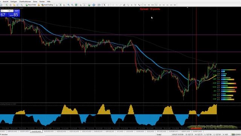Switch to D1 timeframe
The image size is (241, 136).
tap(168, 5)
